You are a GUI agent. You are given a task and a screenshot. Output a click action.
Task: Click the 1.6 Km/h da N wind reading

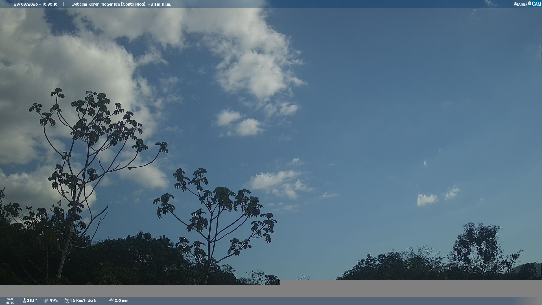click(x=83, y=300)
